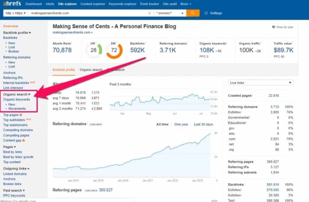Open Link intersect in the sidebar
Viewport: 309px width, 202px height.
[x=13, y=88]
